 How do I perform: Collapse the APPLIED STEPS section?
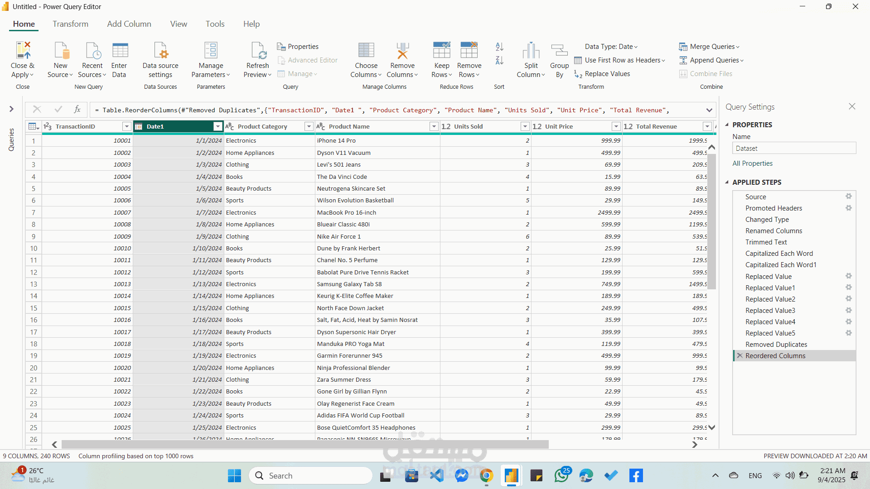727,182
